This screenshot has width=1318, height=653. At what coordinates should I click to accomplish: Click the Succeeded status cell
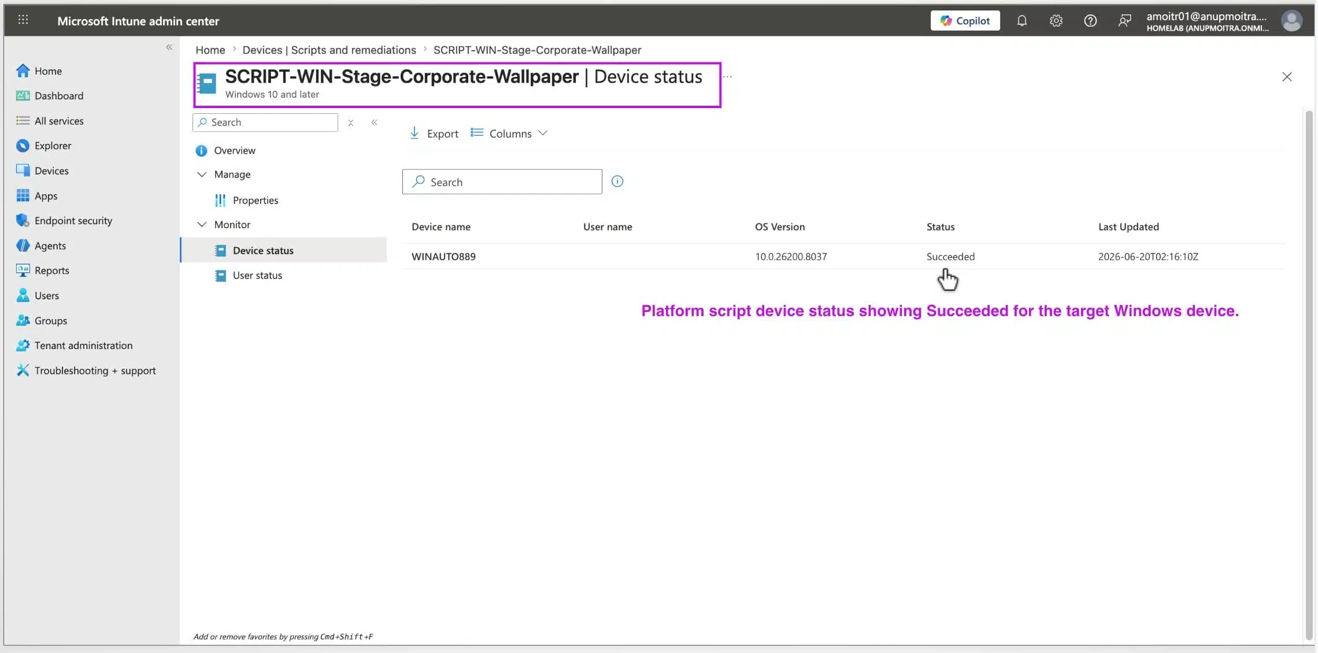[x=950, y=257]
